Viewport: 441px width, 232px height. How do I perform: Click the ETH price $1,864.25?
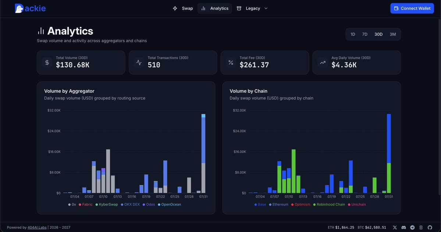(345, 228)
